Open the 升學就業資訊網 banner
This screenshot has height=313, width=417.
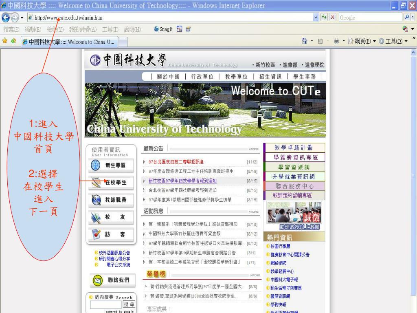point(294,177)
